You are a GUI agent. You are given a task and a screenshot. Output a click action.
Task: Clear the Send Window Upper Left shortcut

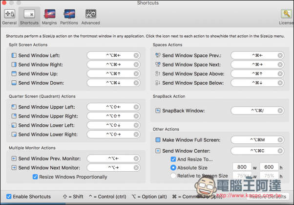136,107
